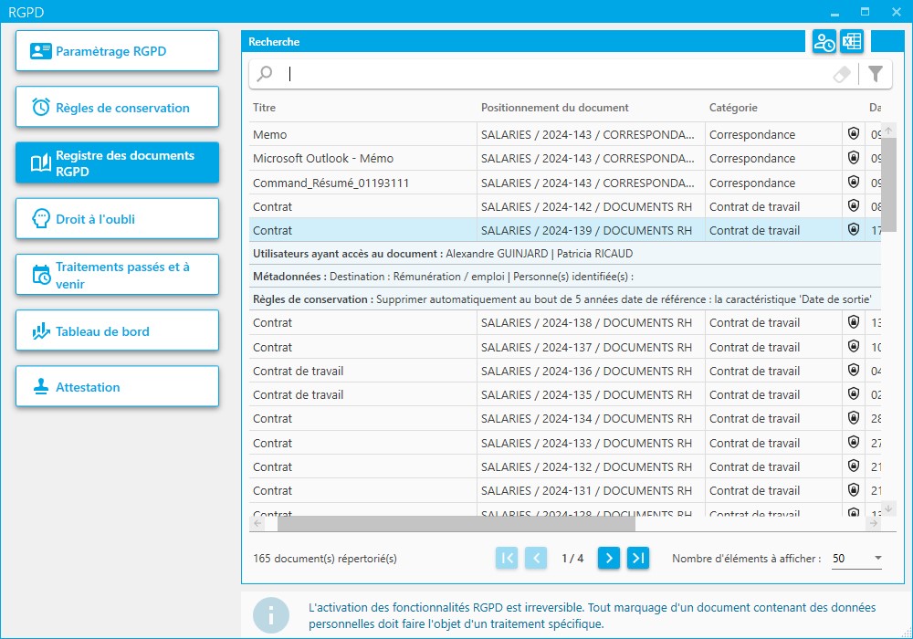This screenshot has width=913, height=639.
Task: Click the shield icon on the 2024-142 row
Action: [x=854, y=206]
